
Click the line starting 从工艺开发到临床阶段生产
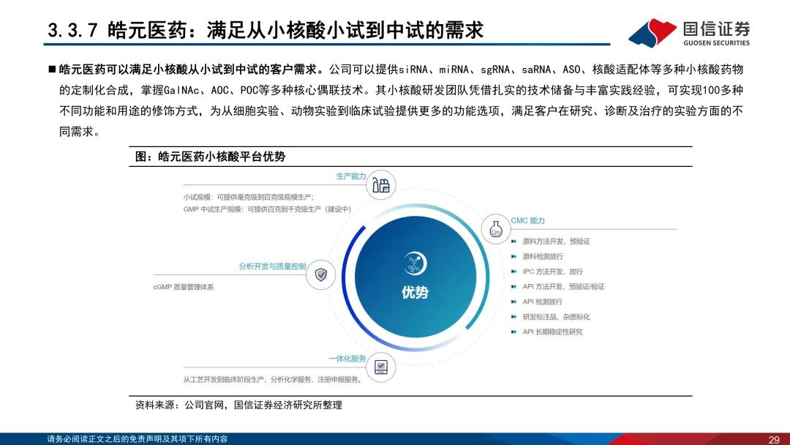coord(273,379)
